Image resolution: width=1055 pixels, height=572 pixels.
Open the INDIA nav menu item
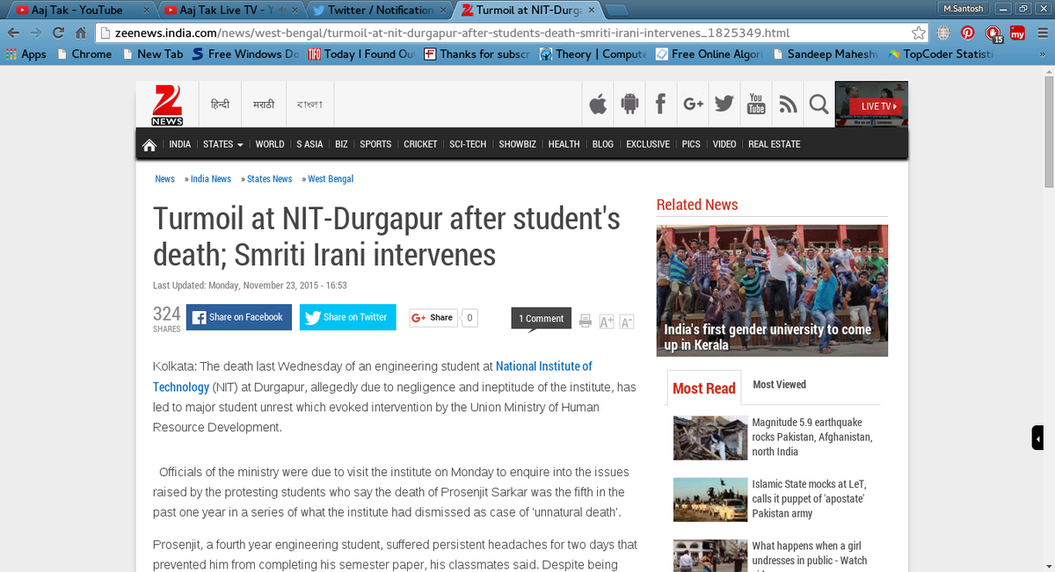[x=179, y=144]
